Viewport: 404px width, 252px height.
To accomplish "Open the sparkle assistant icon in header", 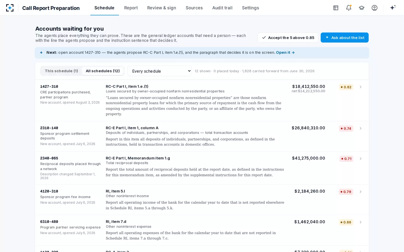I will (x=393, y=8).
